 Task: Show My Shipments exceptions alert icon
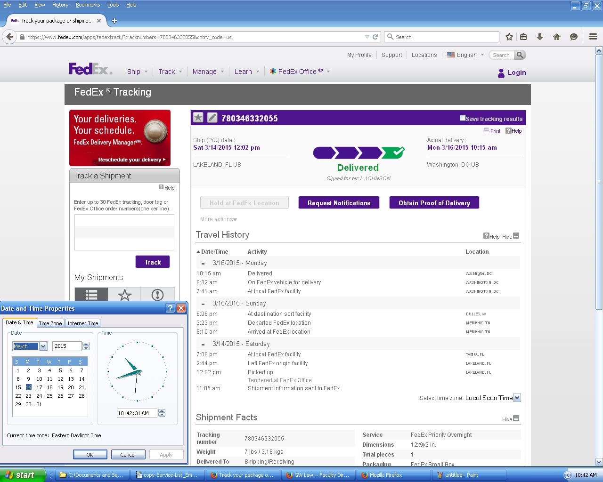coord(157,295)
